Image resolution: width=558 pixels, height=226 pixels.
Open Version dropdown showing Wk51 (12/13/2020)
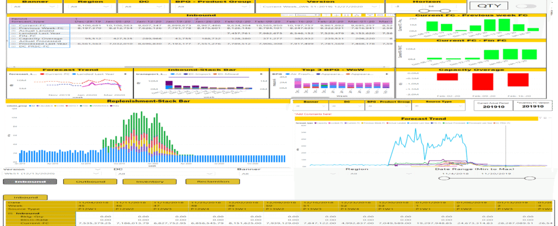point(51,174)
